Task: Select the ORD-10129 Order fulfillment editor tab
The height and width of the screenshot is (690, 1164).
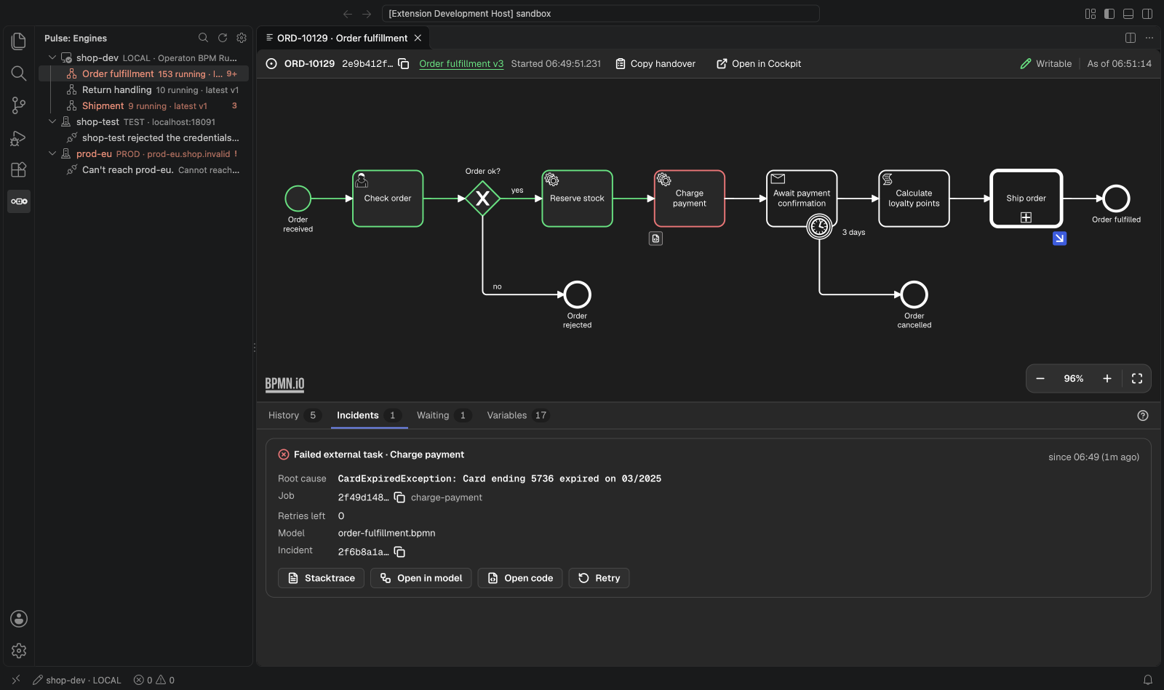Action: click(342, 38)
